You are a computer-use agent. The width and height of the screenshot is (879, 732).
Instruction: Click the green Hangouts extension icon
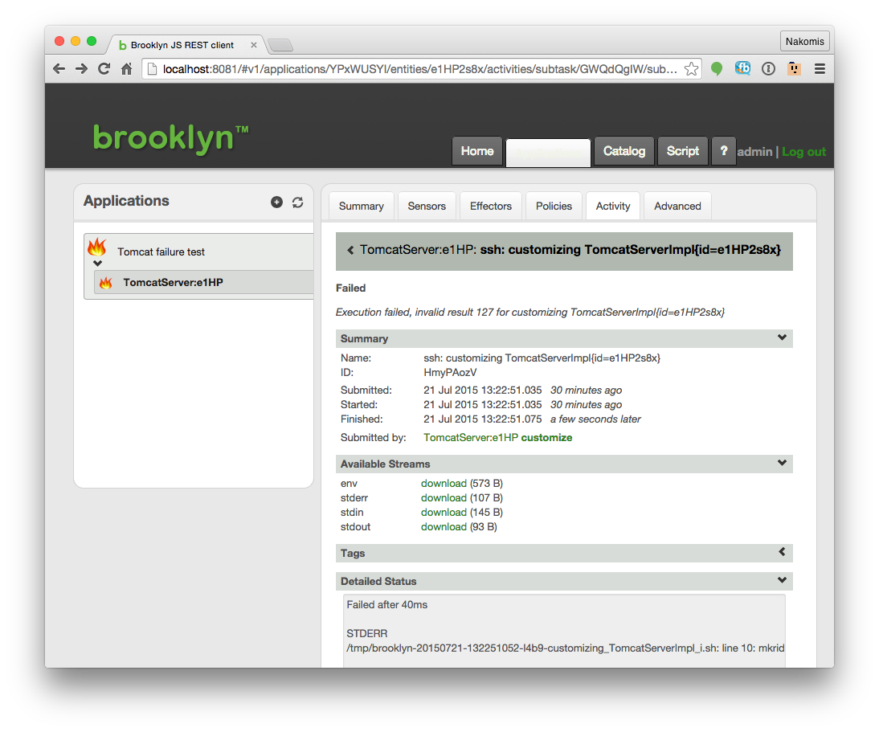pos(717,69)
